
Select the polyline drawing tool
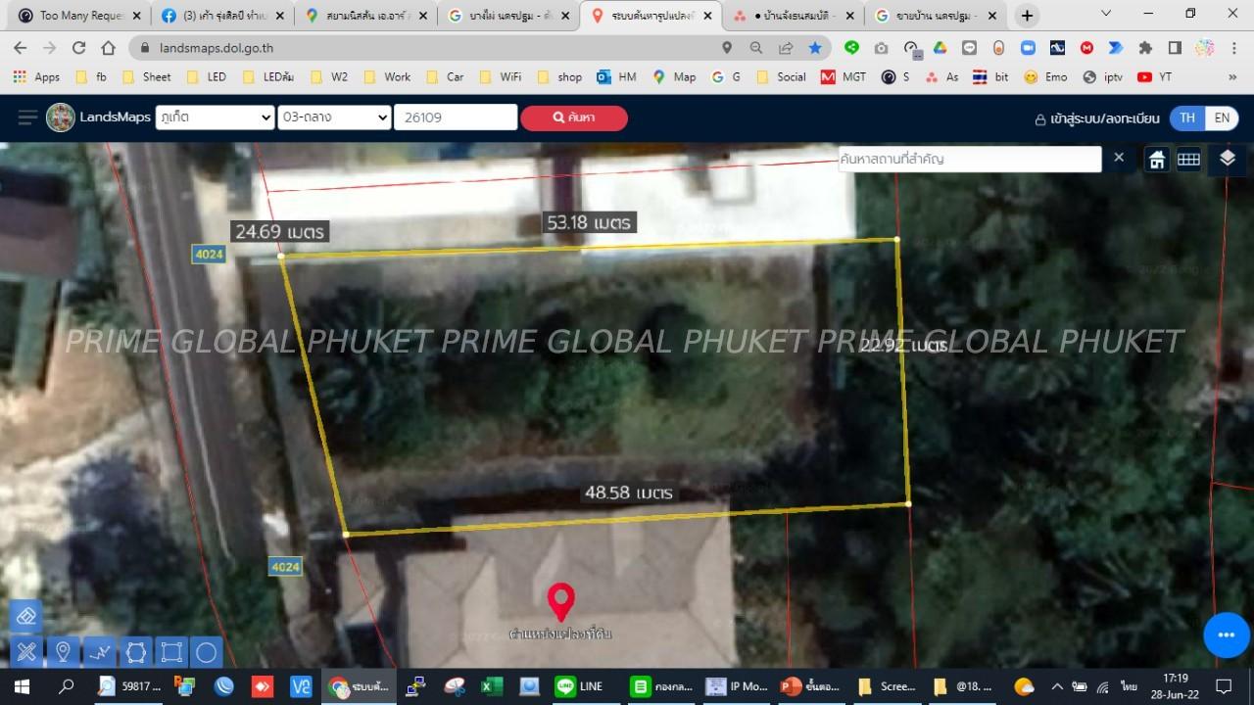click(99, 651)
